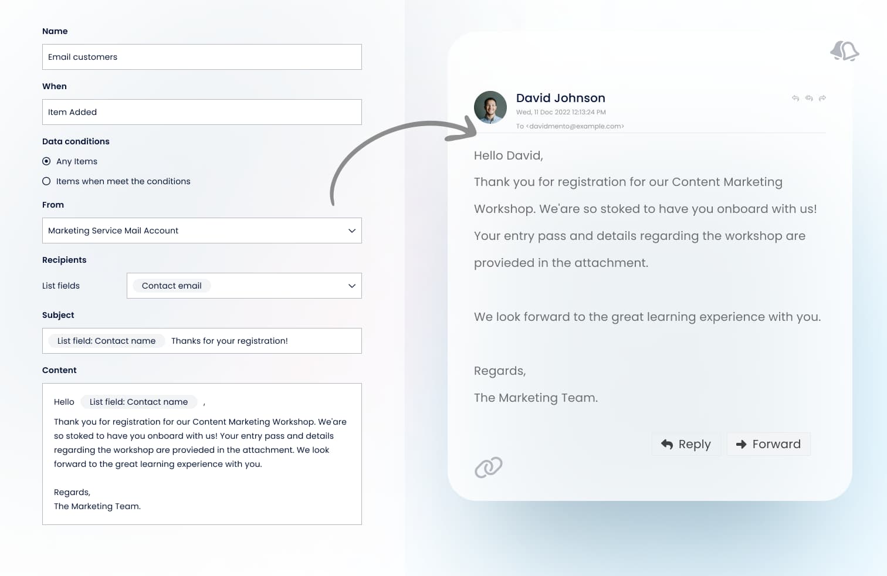Click the When field showing Item Added
This screenshot has width=887, height=576.
click(x=202, y=112)
